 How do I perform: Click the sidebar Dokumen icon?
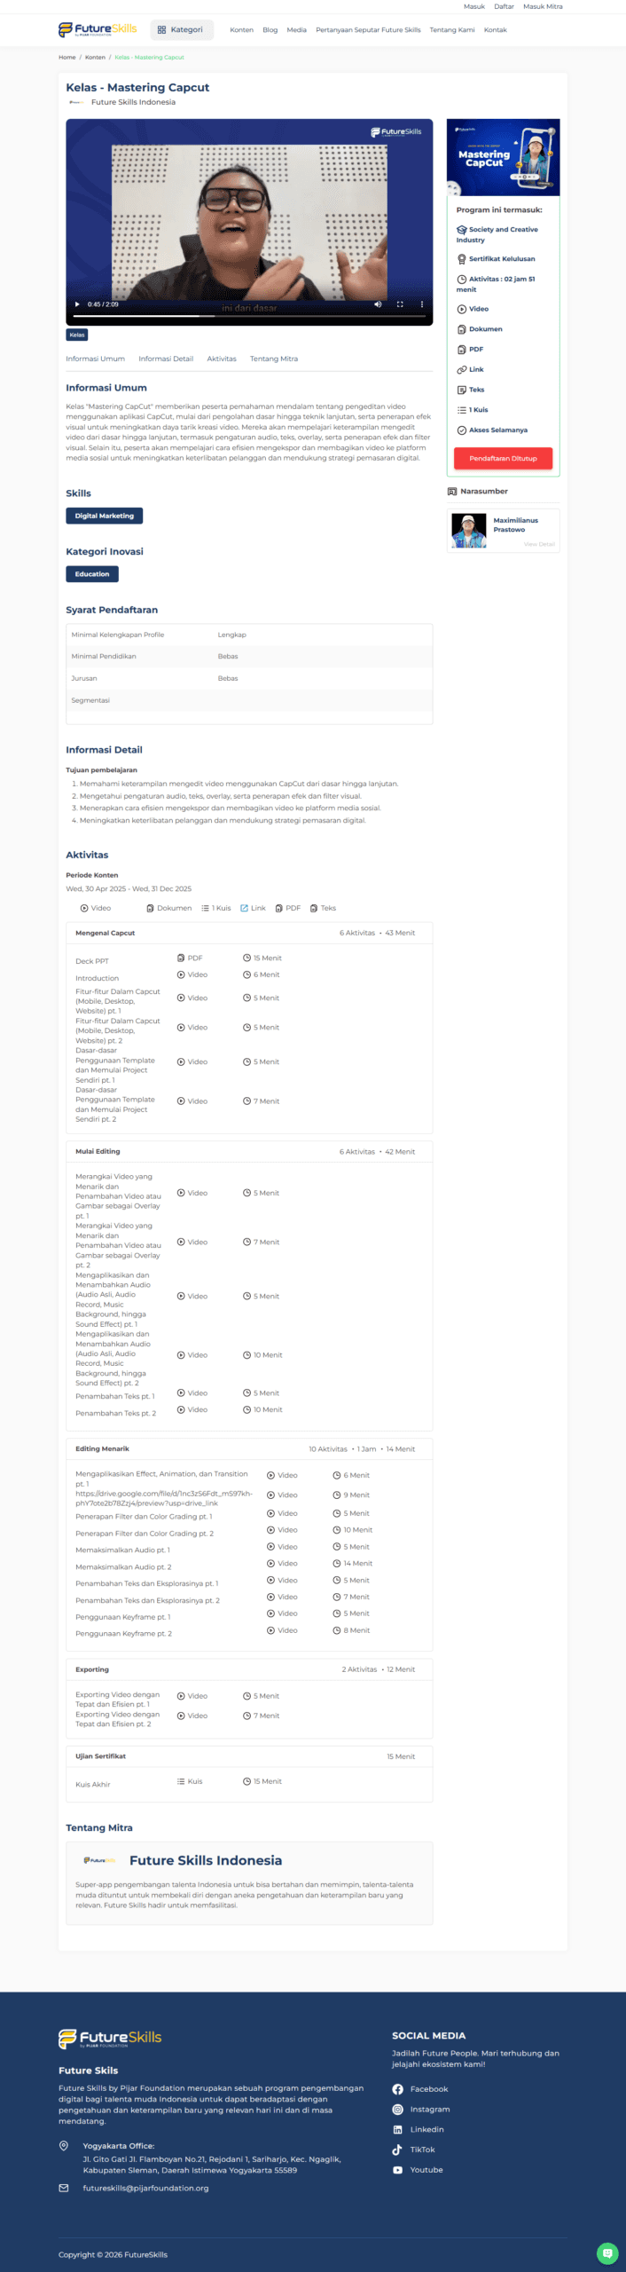coord(462,329)
